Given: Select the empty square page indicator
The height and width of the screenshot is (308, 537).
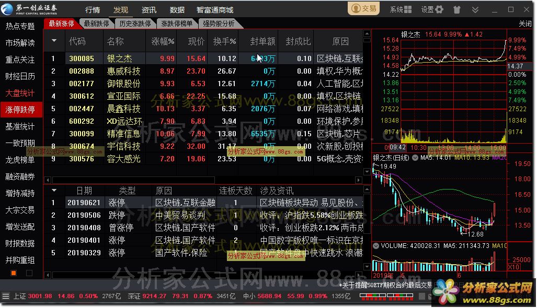Looking at the screenshot, I should (29, 273).
